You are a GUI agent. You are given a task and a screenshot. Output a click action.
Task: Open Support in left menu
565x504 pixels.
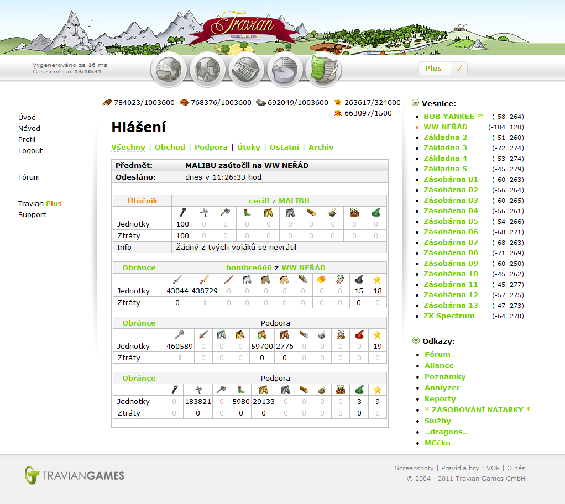tap(32, 215)
